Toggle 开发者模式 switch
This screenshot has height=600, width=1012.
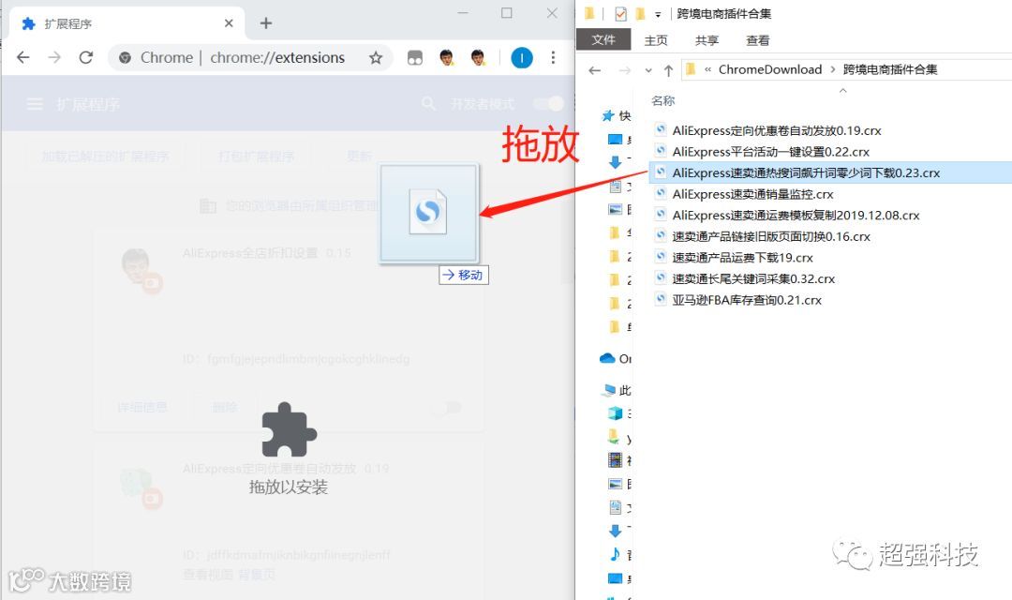(549, 103)
